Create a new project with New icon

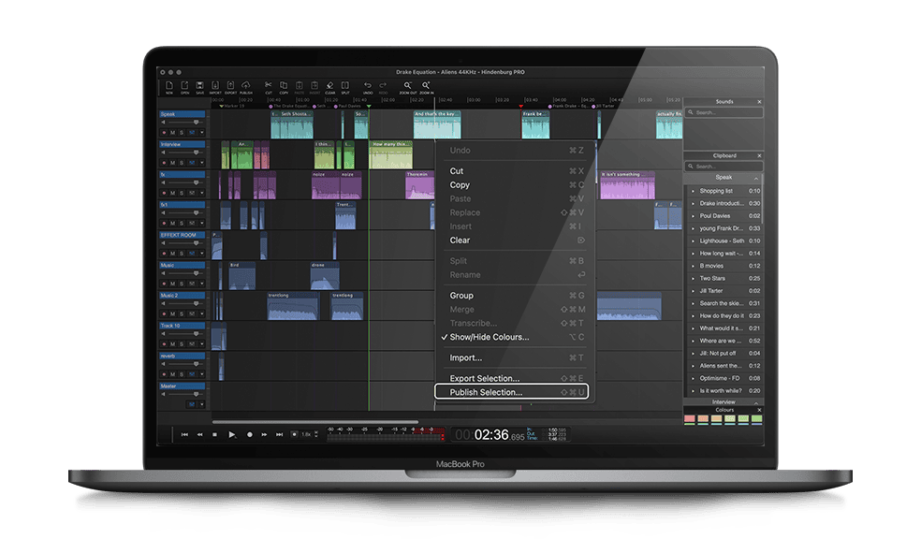pos(169,86)
